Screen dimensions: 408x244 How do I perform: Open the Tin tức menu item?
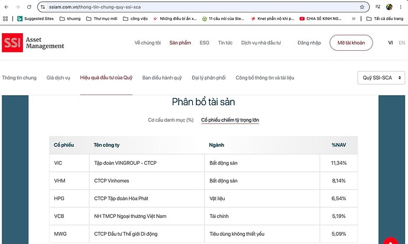click(225, 43)
